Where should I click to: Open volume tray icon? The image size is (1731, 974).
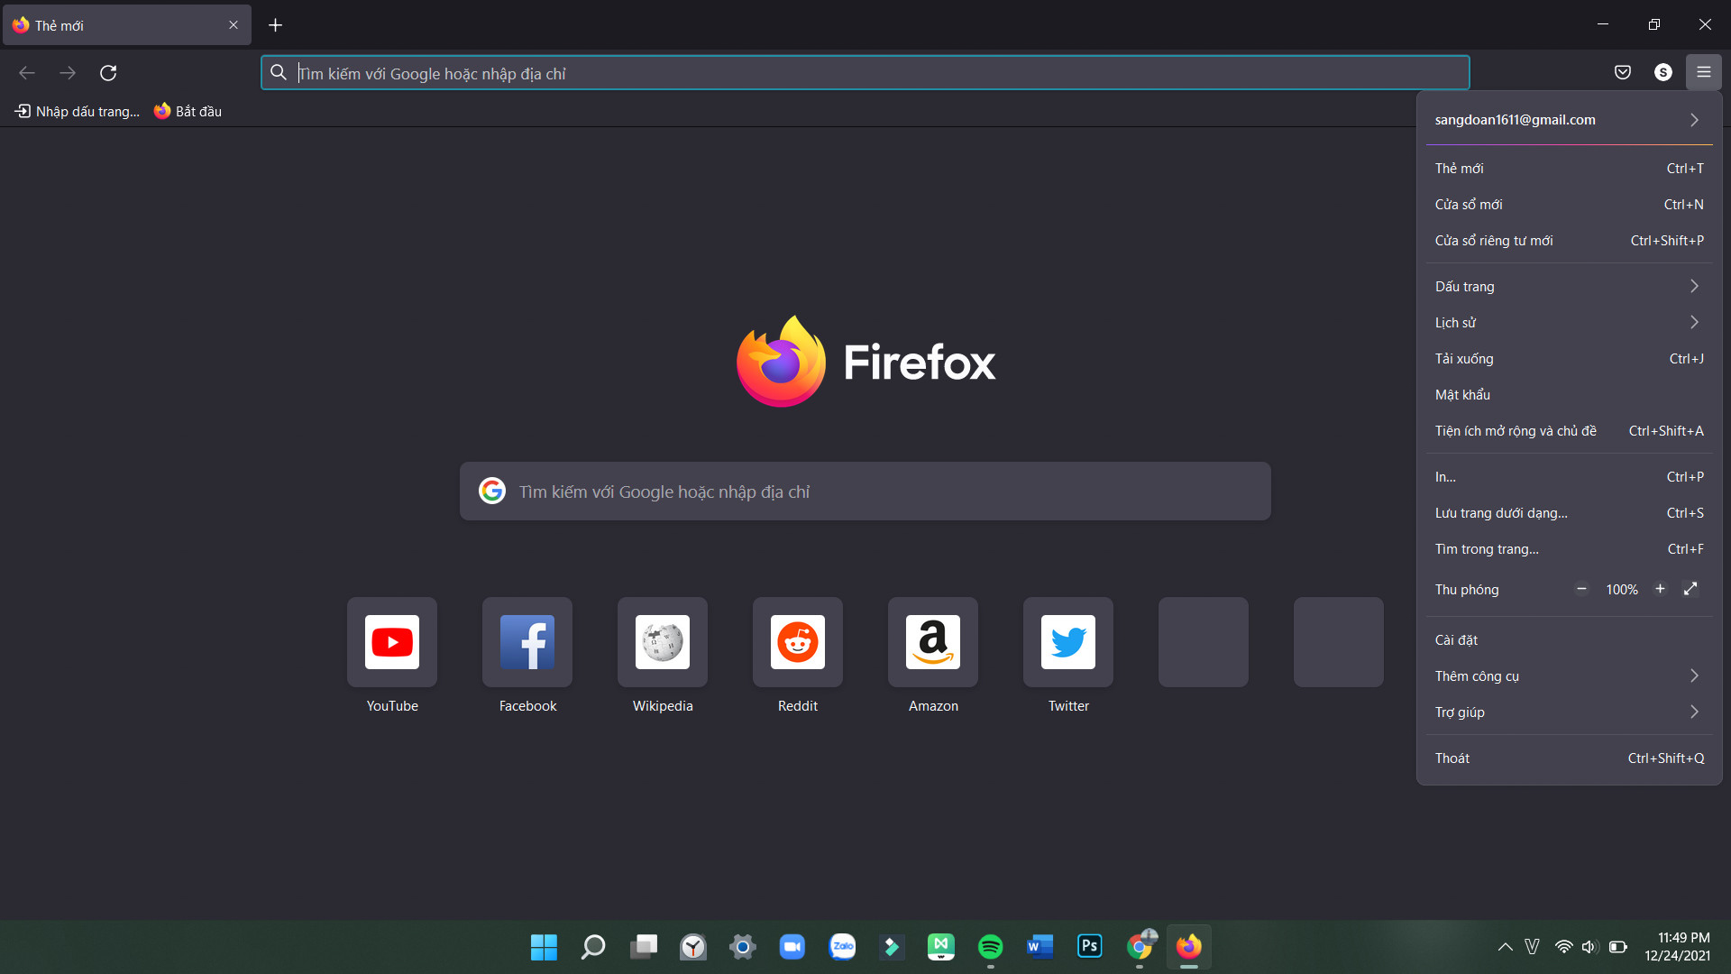pos(1589,947)
